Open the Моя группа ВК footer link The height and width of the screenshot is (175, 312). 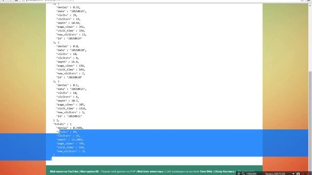coord(89,172)
